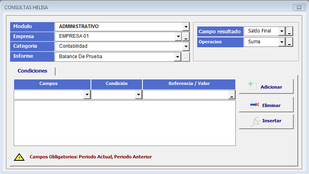Expand the Categoria Contabilidad dropdown
The image size is (309, 174).
click(186, 47)
